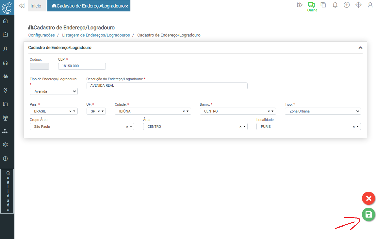The image size is (376, 239).
Task: Clear the Bairro CENTRO selection
Action: pyautogui.click(x=269, y=111)
